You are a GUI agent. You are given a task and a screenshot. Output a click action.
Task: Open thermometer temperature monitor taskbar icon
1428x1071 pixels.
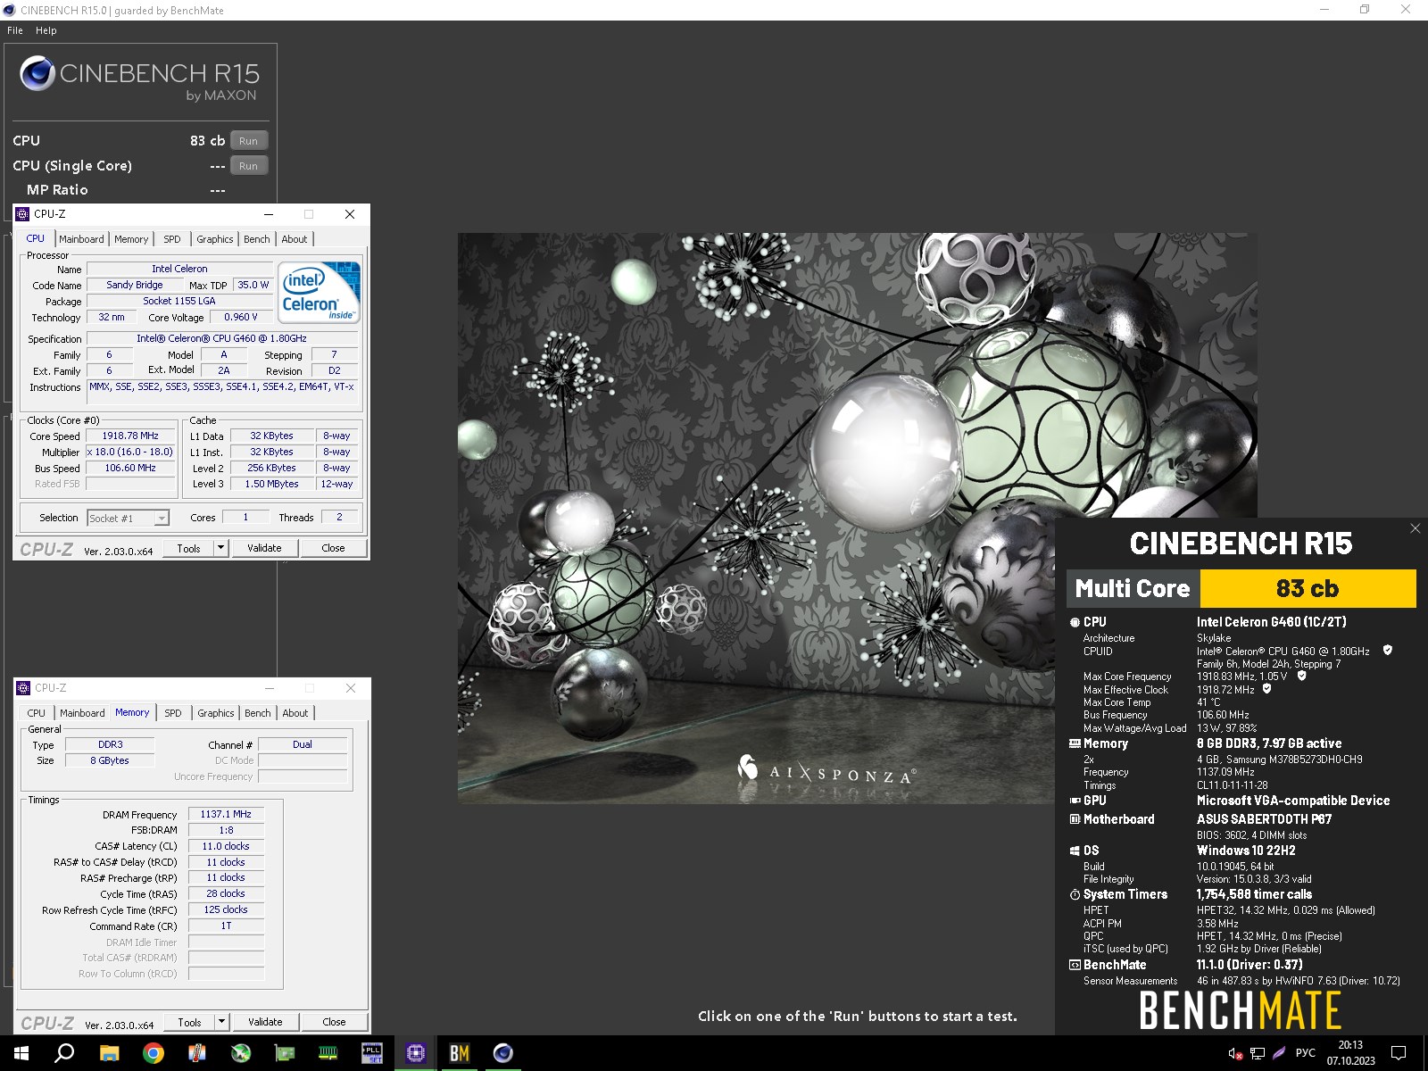(197, 1053)
